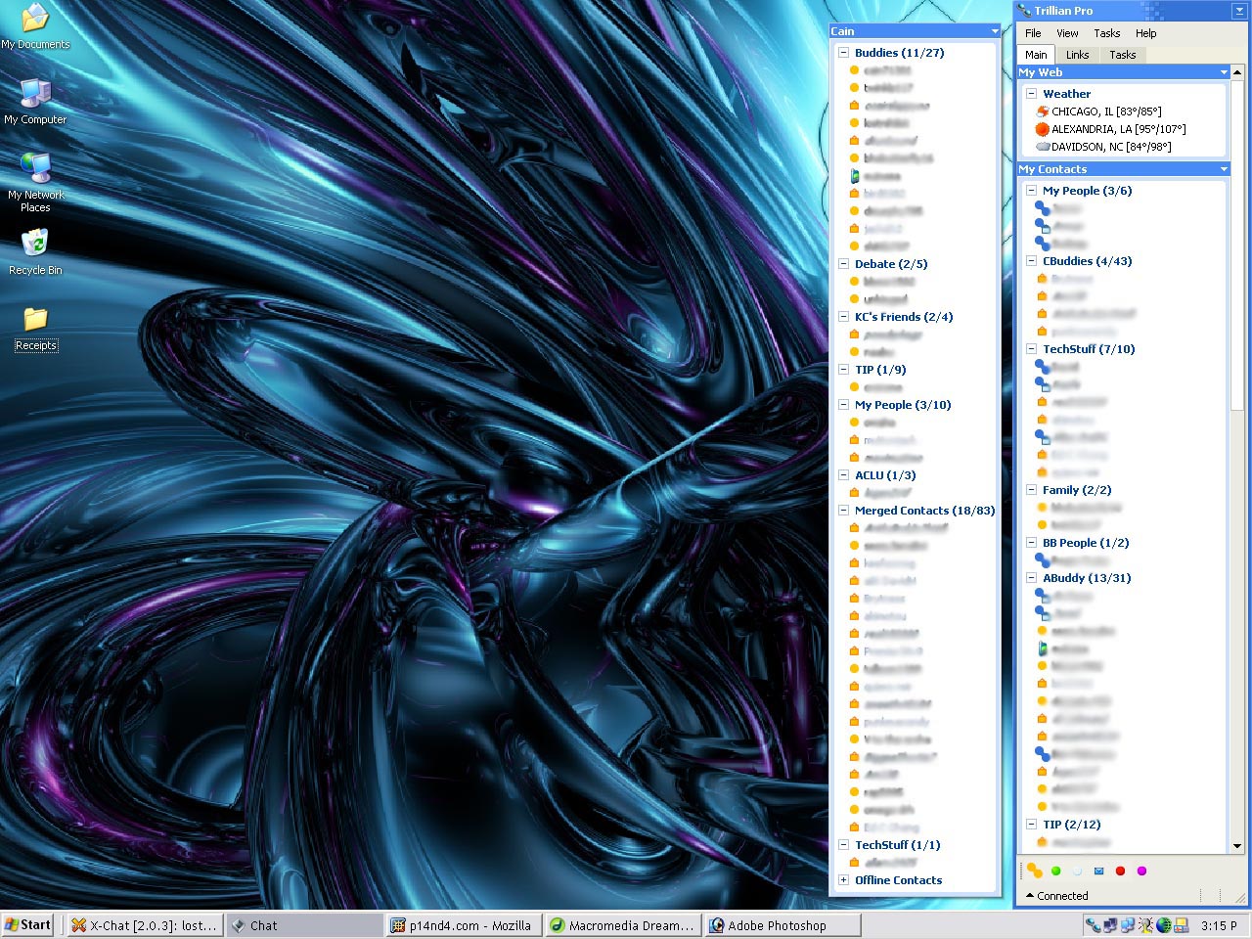This screenshot has height=939, width=1252.
Task: Collapse the ABuddy (13/31) group
Action: (x=1031, y=578)
